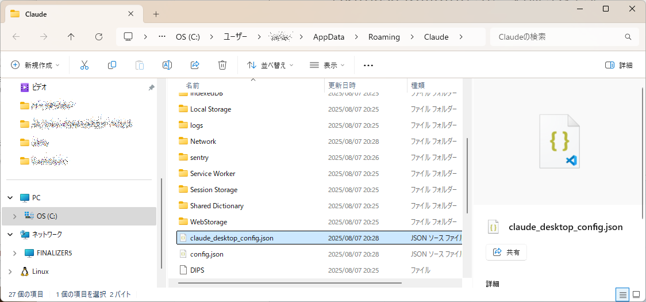Screen dimensions: 646x302
Task: Expand the FINALIZER5 tree node
Action: (16, 253)
